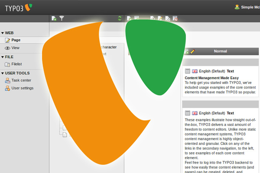Click English (Default) on the first record
260x173 pixels.
pos(212,71)
